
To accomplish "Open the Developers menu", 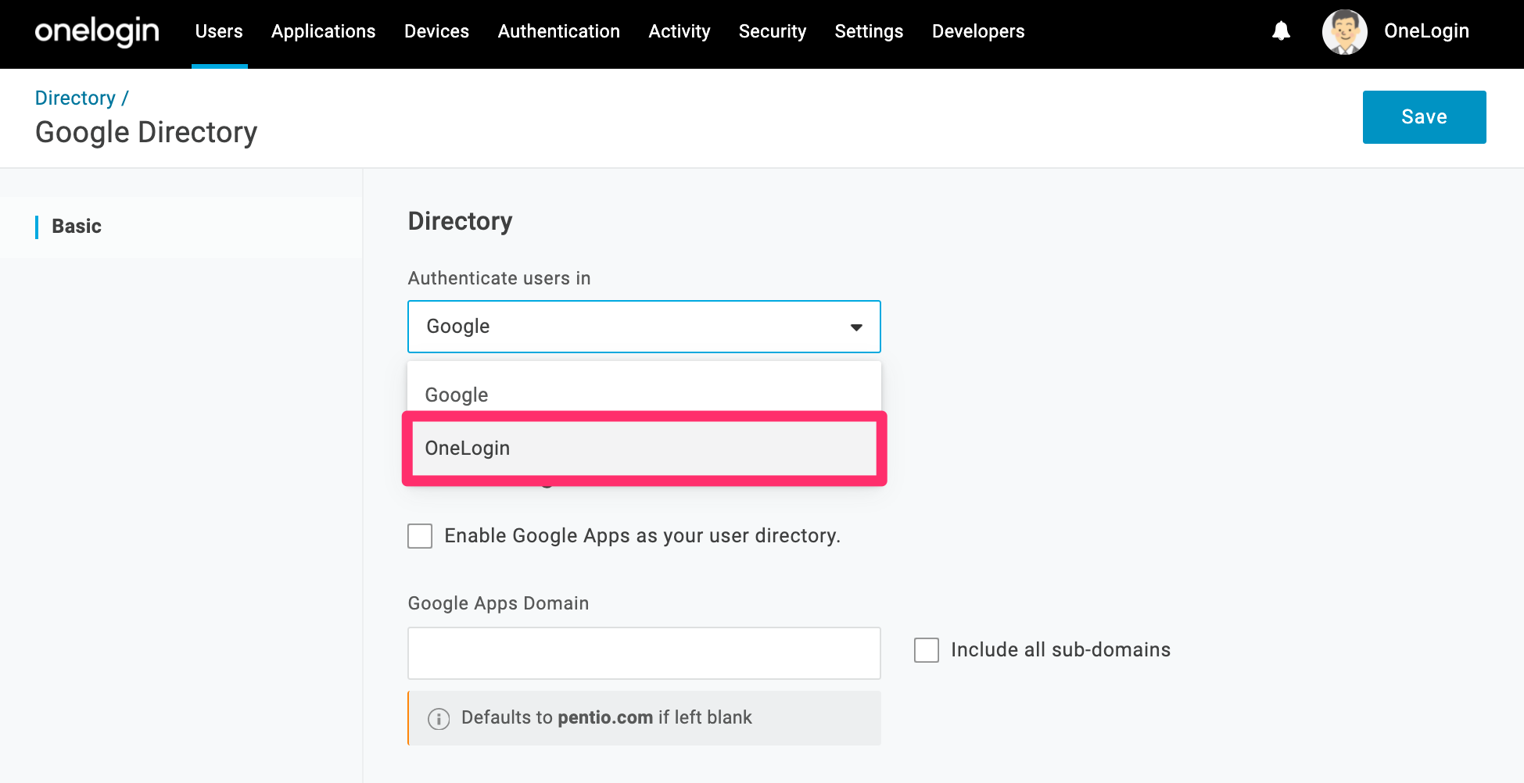I will click(x=978, y=31).
